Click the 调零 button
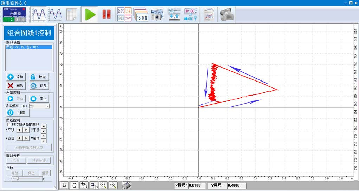This screenshot has height=191, width=359. [x=18, y=113]
